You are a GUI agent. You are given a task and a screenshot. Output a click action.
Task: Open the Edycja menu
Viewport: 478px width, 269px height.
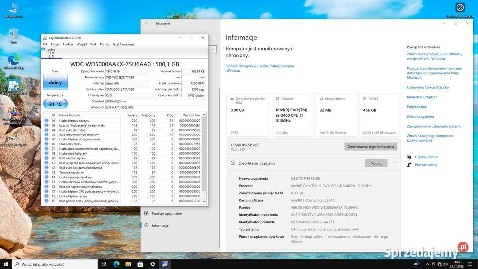[x=55, y=44]
